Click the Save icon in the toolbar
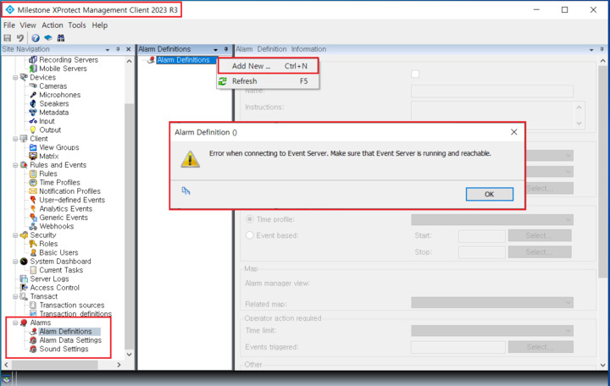 [8, 38]
